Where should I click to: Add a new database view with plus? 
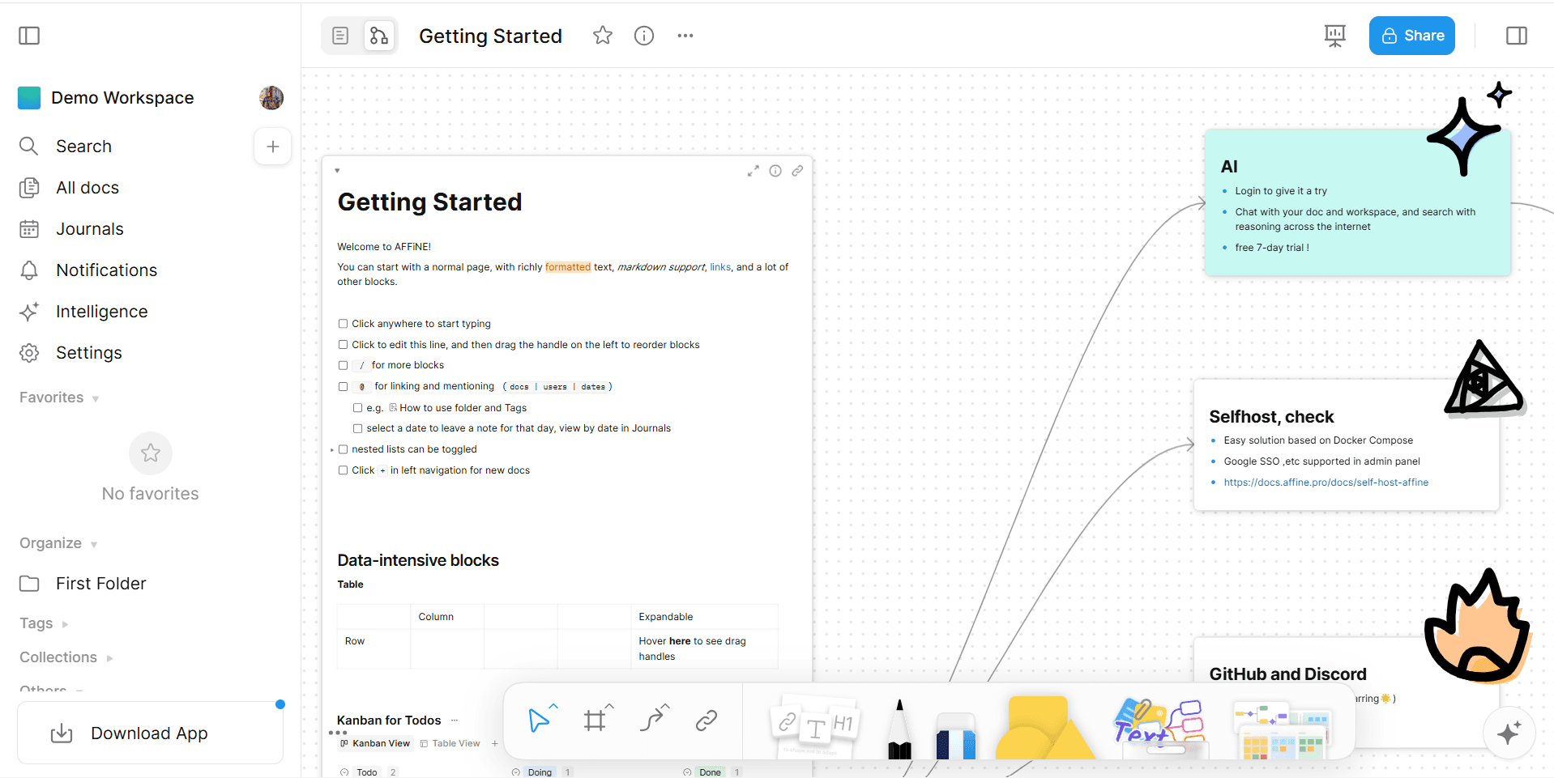(494, 743)
